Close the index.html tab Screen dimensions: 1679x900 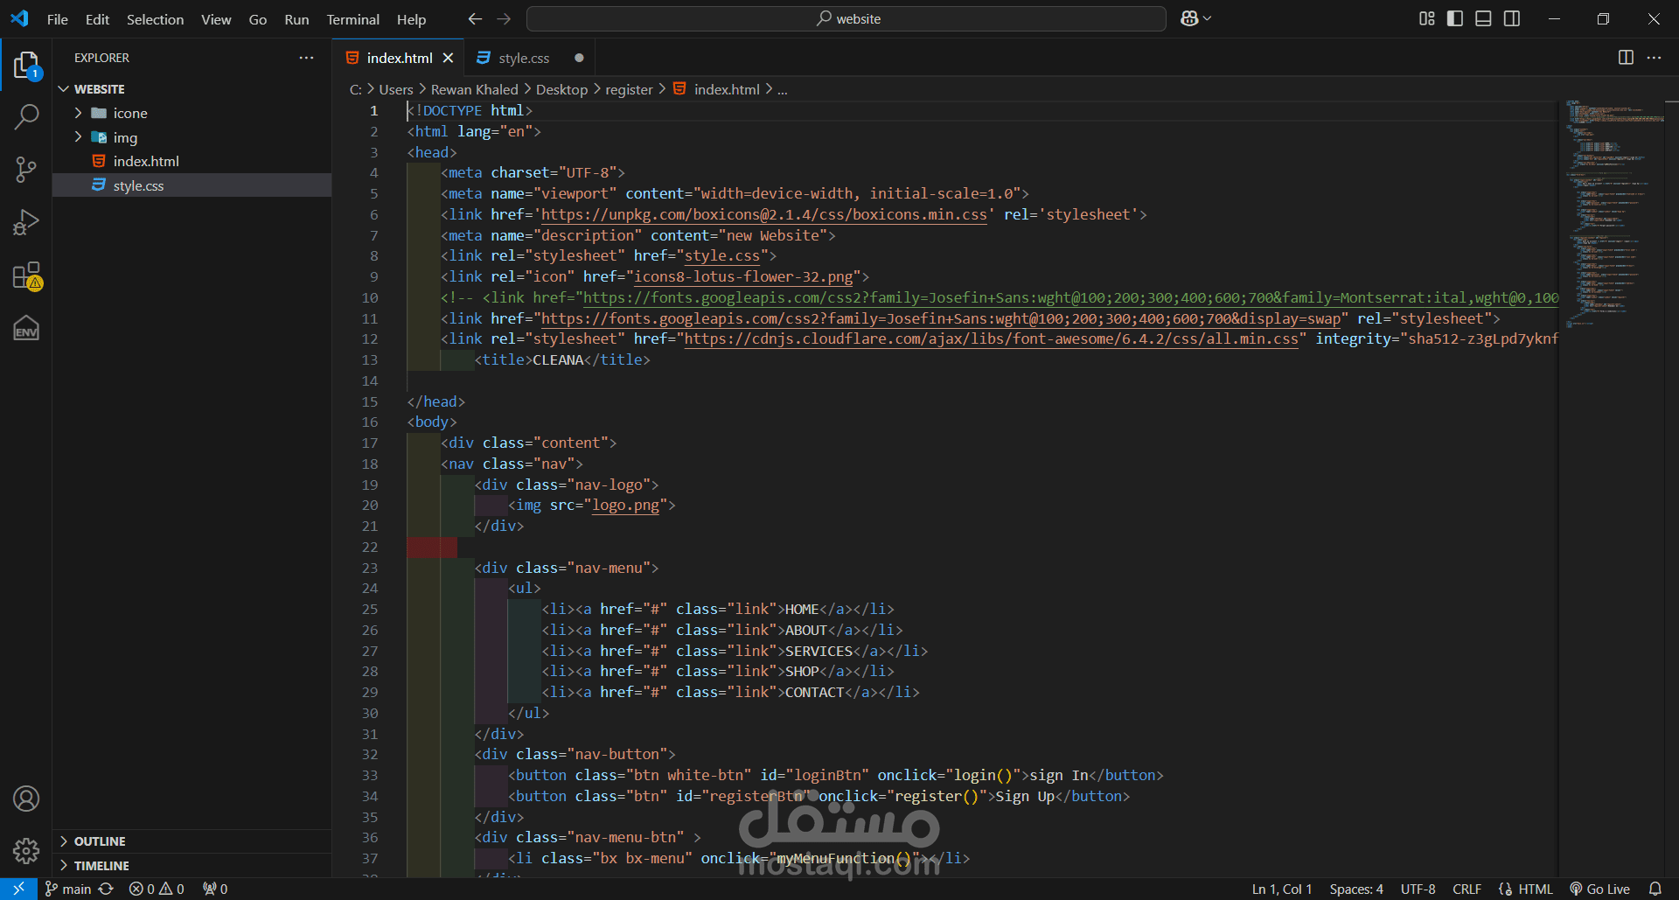click(x=448, y=58)
